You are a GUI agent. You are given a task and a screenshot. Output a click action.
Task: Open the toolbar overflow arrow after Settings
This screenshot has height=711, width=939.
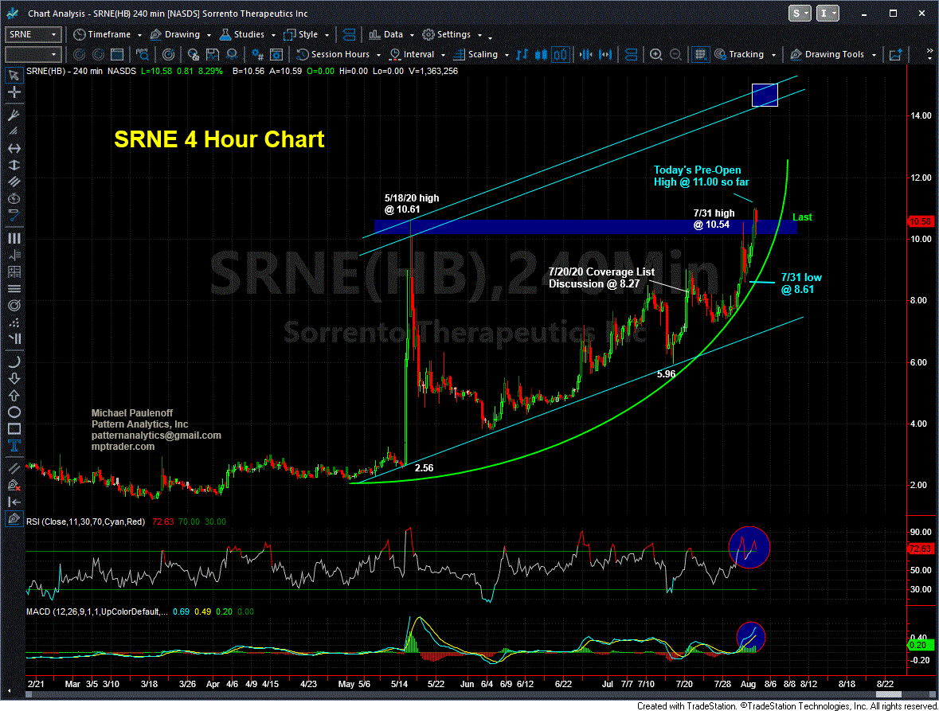(490, 37)
